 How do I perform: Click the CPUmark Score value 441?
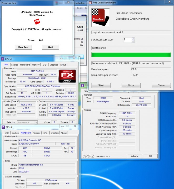coord(41,40)
